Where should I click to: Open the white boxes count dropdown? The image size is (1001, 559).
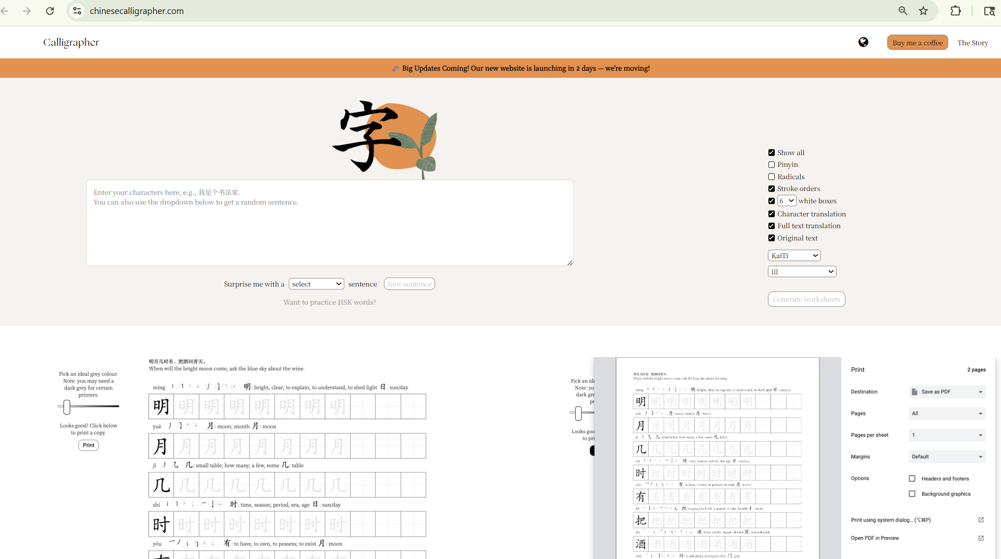click(x=786, y=201)
